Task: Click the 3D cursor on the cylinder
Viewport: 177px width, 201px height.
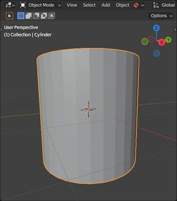Action: [x=88, y=109]
